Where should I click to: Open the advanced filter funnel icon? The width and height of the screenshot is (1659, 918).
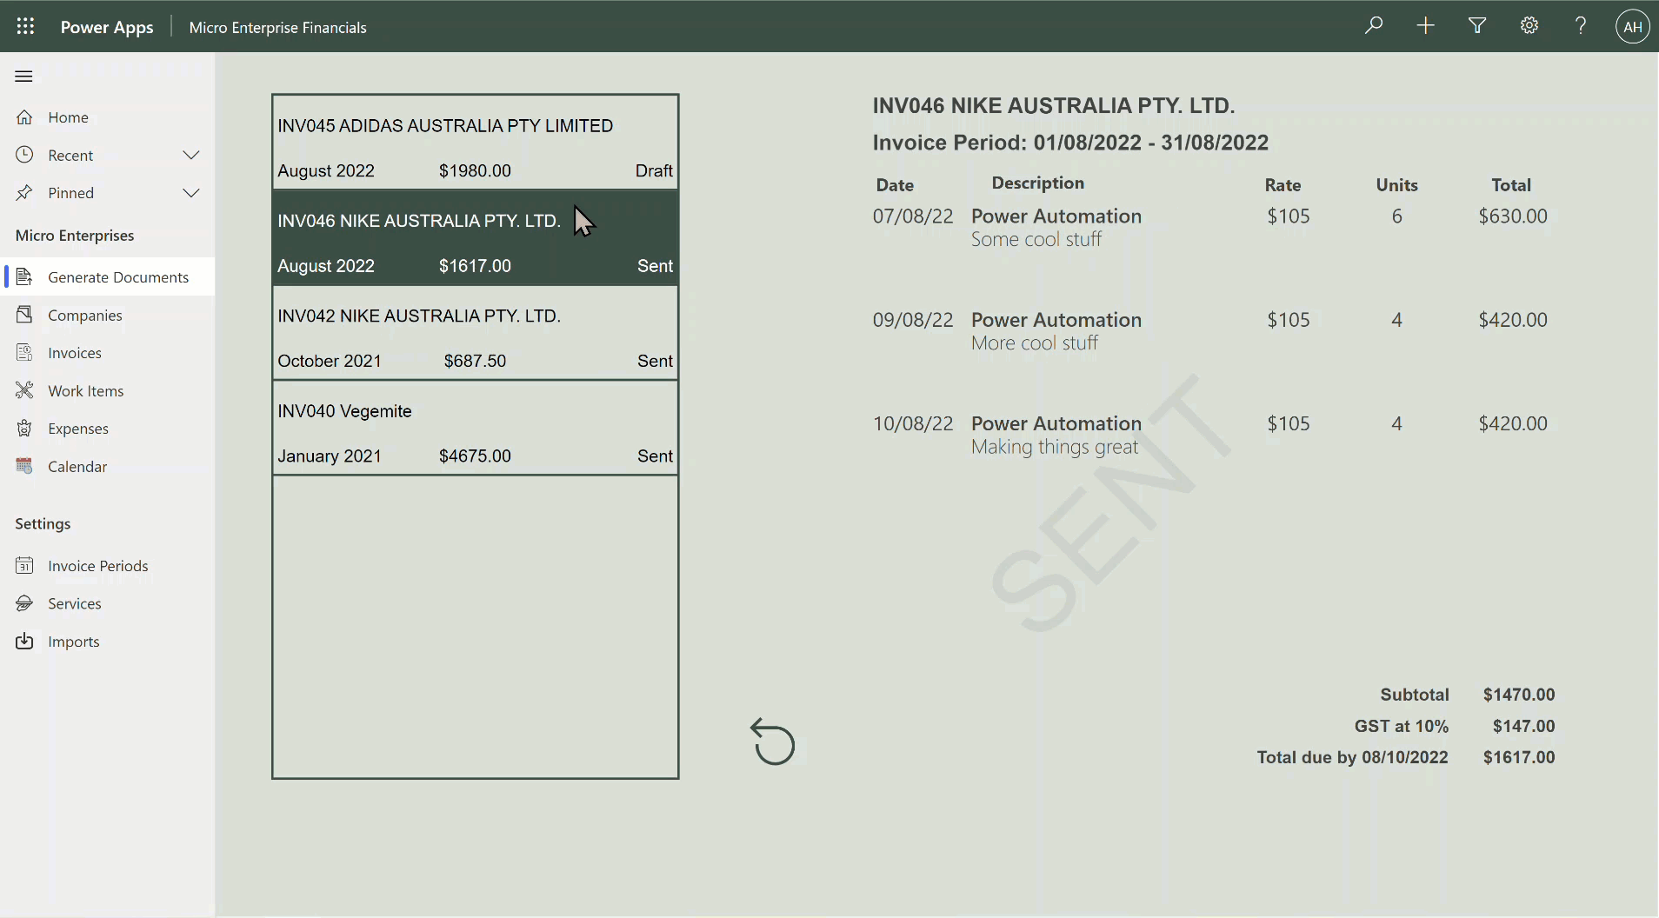1477,25
